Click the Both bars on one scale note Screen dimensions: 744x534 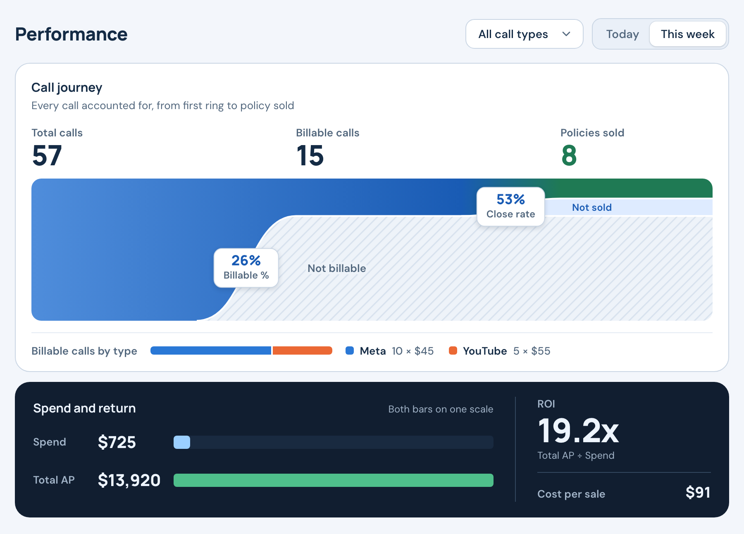[441, 409]
